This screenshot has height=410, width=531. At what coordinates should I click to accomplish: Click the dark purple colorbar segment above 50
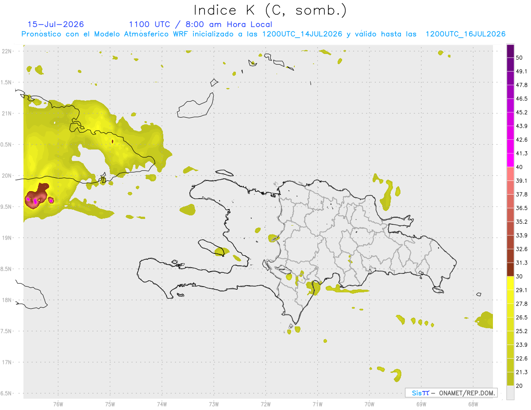coord(511,51)
